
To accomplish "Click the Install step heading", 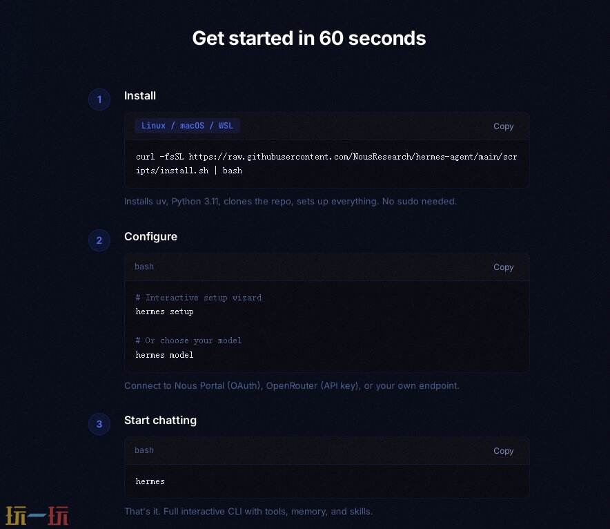I will pos(140,96).
